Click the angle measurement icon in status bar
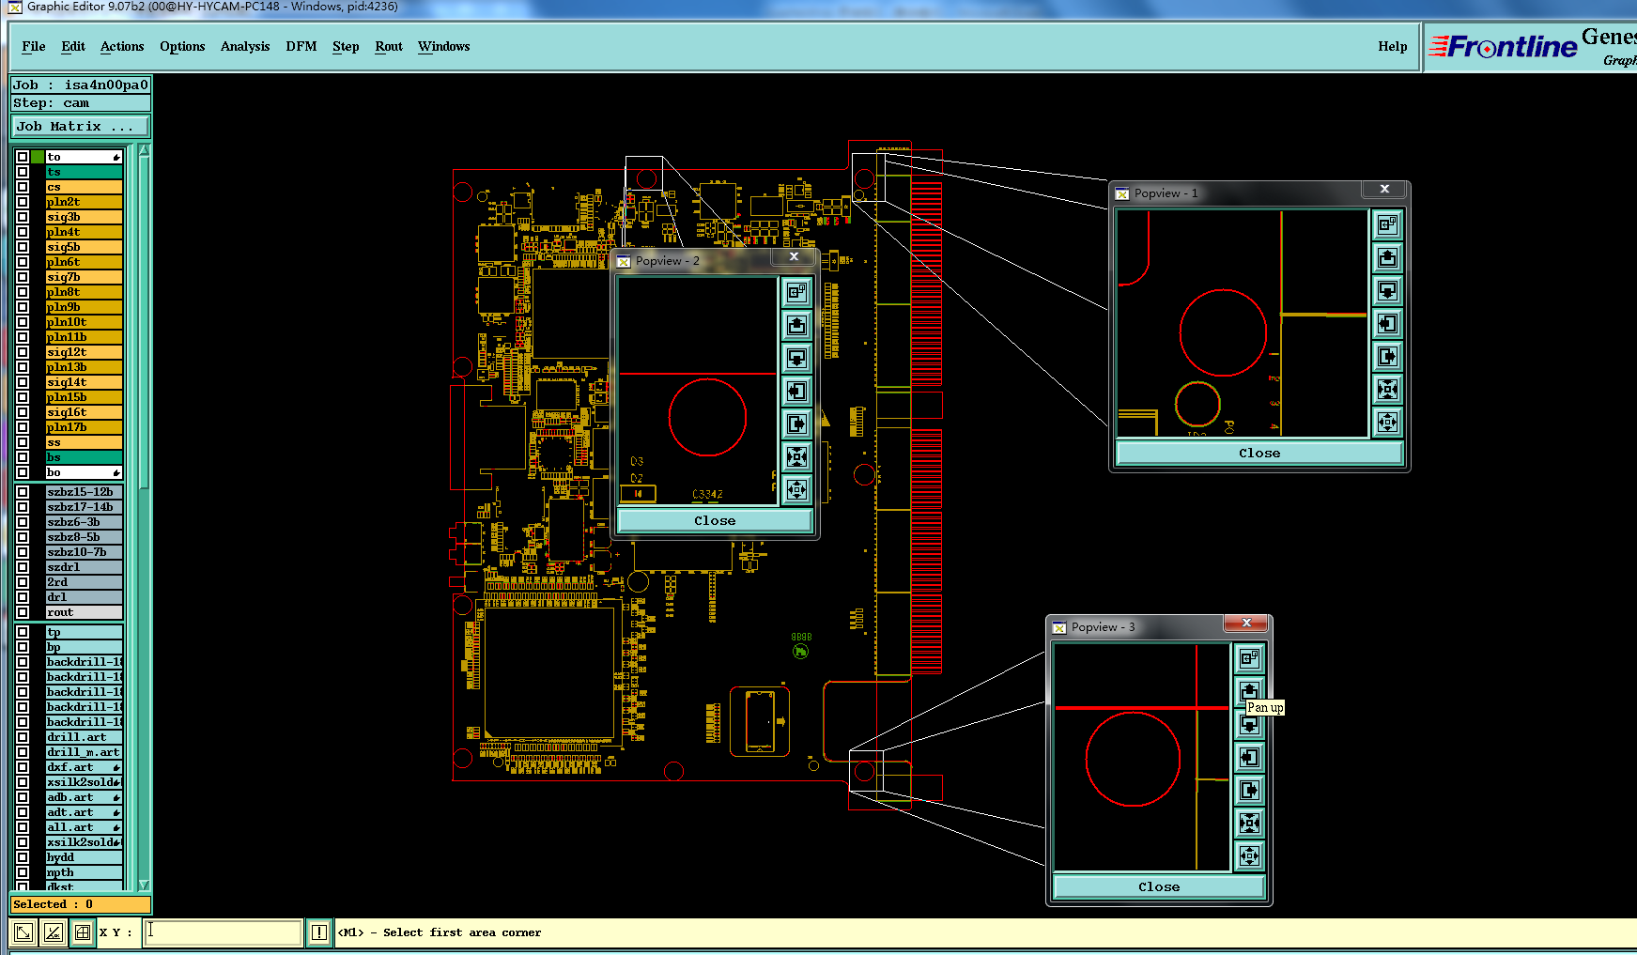The image size is (1637, 955). tap(53, 932)
